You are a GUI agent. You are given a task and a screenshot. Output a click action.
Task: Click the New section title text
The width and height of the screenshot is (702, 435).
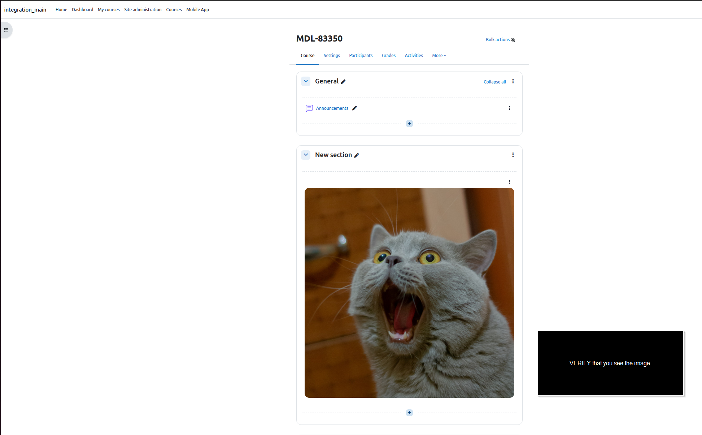[x=333, y=155]
